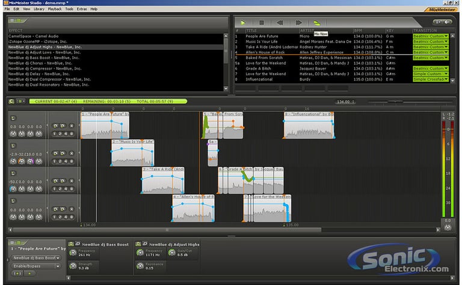Viewport: 462px width, 285px height.
Task: Click first loop arrow icon on lane 4
Action: click(x=55, y=209)
